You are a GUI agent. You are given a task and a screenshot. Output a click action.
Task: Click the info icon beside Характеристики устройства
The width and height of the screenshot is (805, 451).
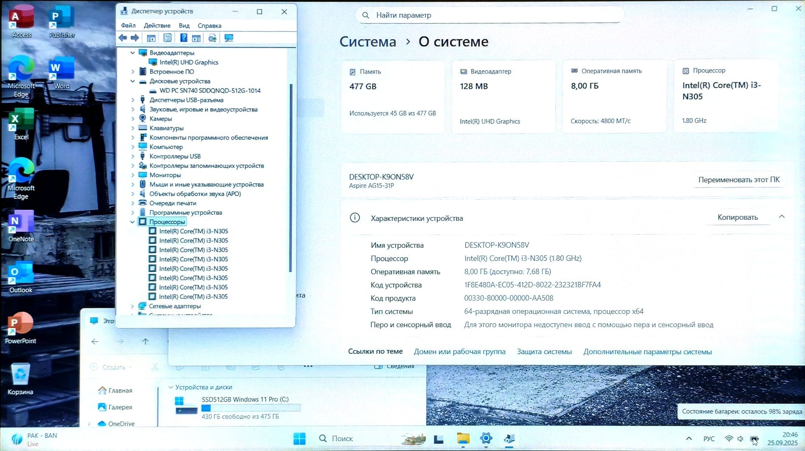click(x=355, y=218)
